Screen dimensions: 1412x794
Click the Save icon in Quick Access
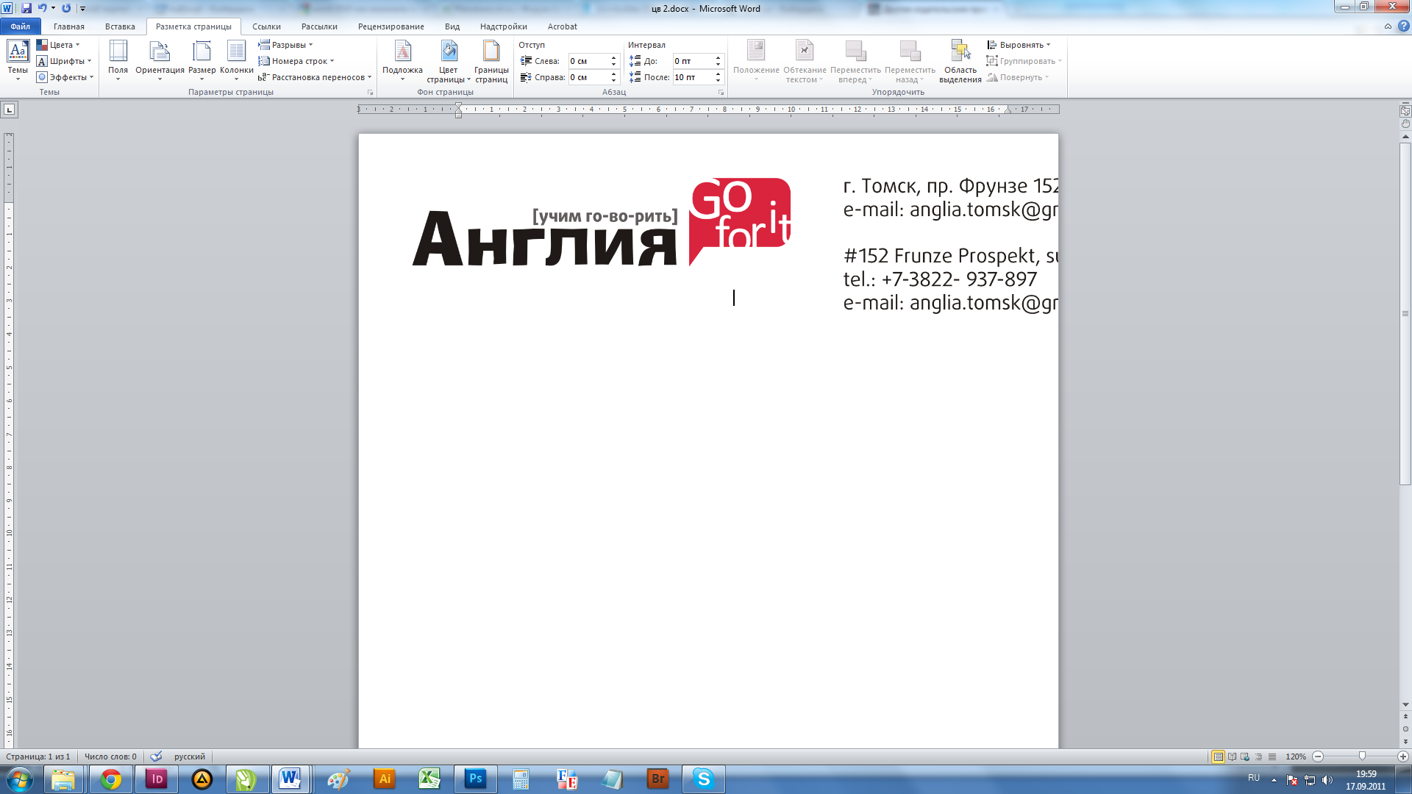pyautogui.click(x=26, y=8)
